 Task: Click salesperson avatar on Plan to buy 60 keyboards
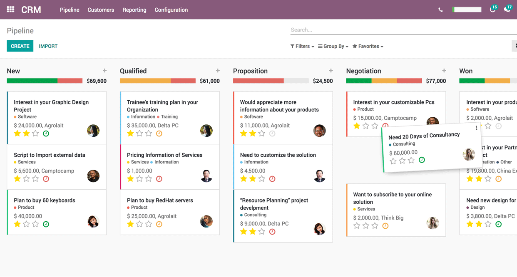click(93, 221)
